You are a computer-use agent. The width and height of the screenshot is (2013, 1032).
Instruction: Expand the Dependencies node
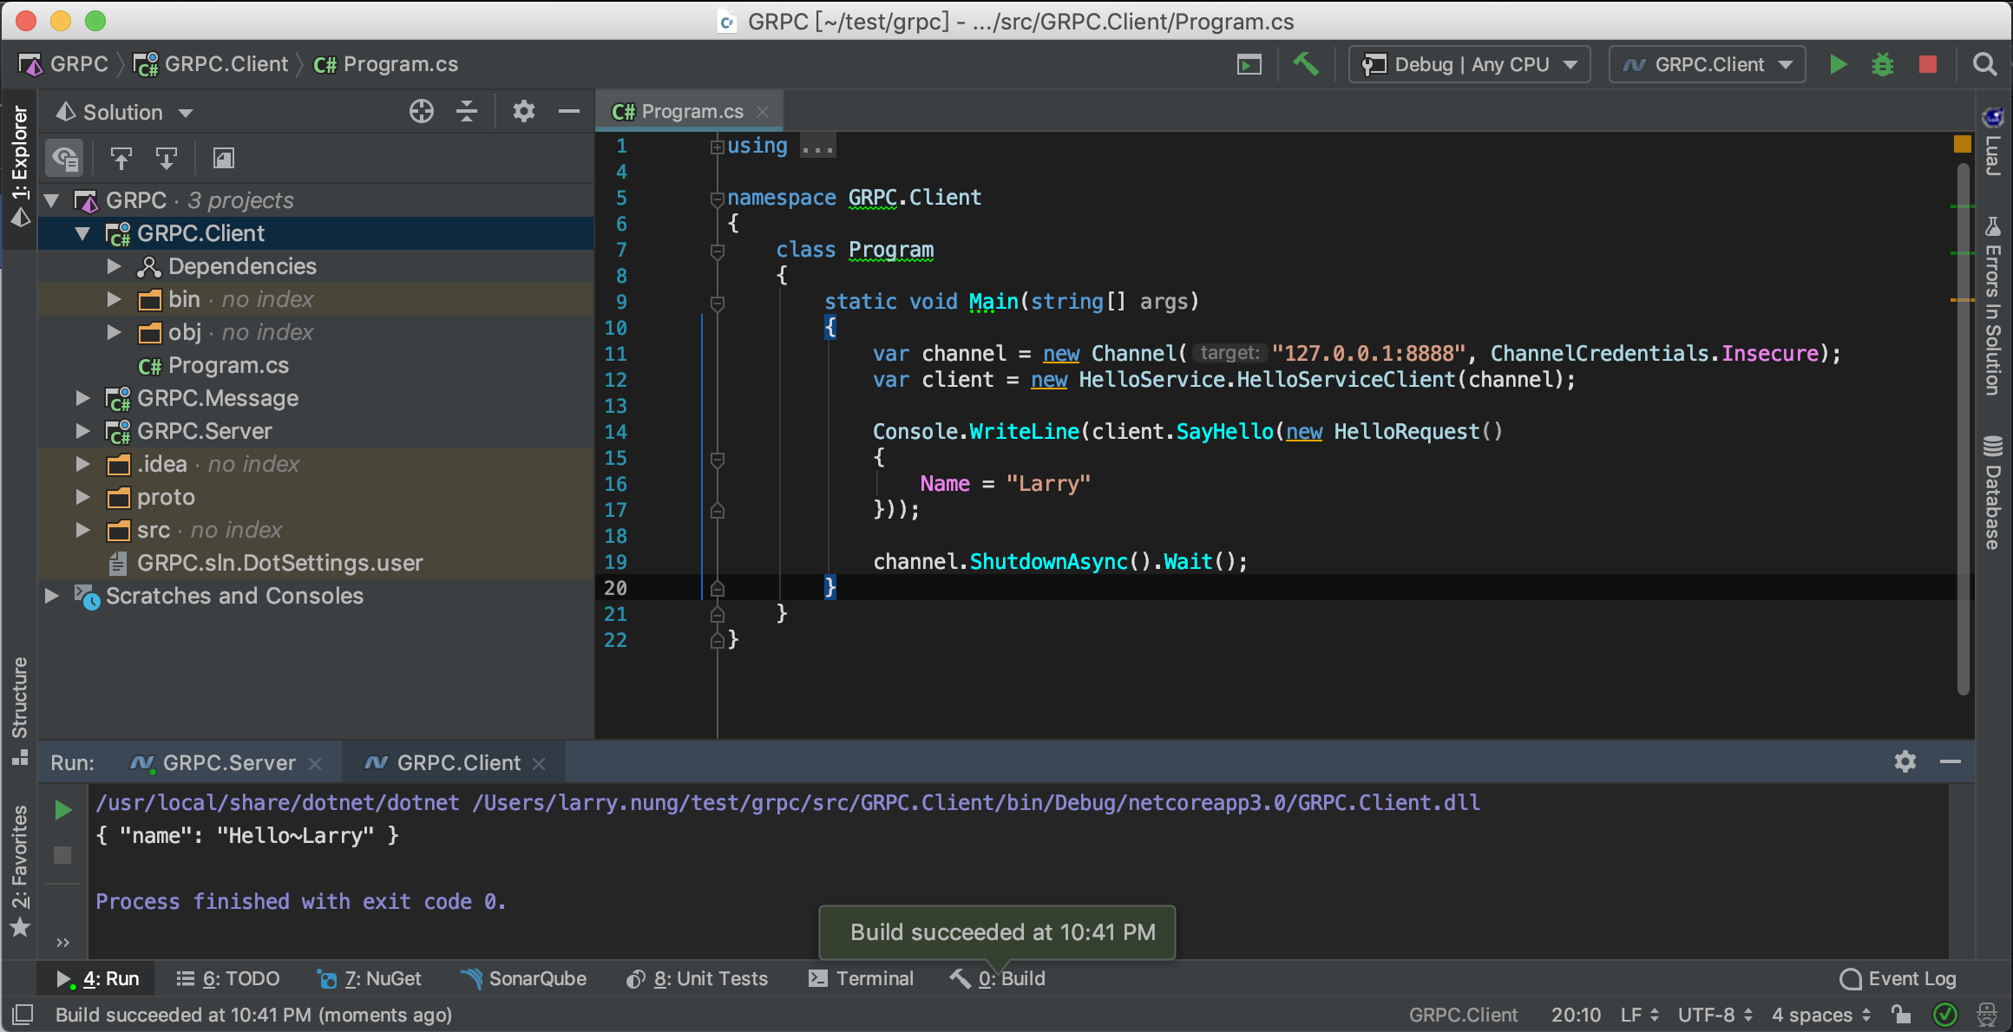[115, 267]
